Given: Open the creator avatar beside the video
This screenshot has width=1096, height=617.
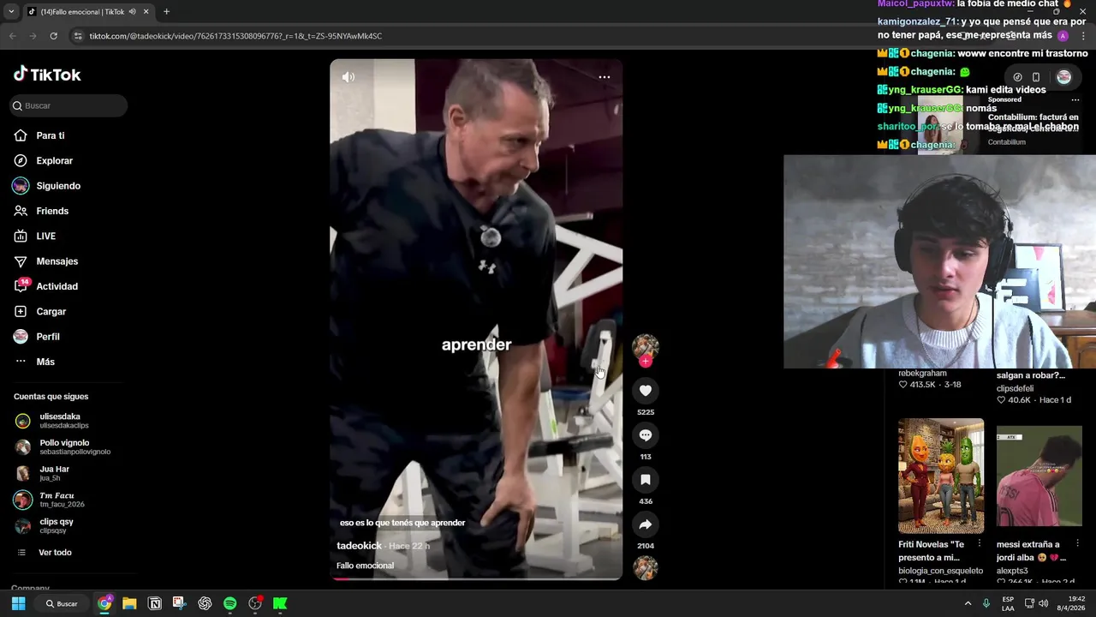Looking at the screenshot, I should tap(646, 346).
